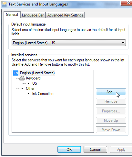
Task: Click the Move Down button
Action: point(111,130)
